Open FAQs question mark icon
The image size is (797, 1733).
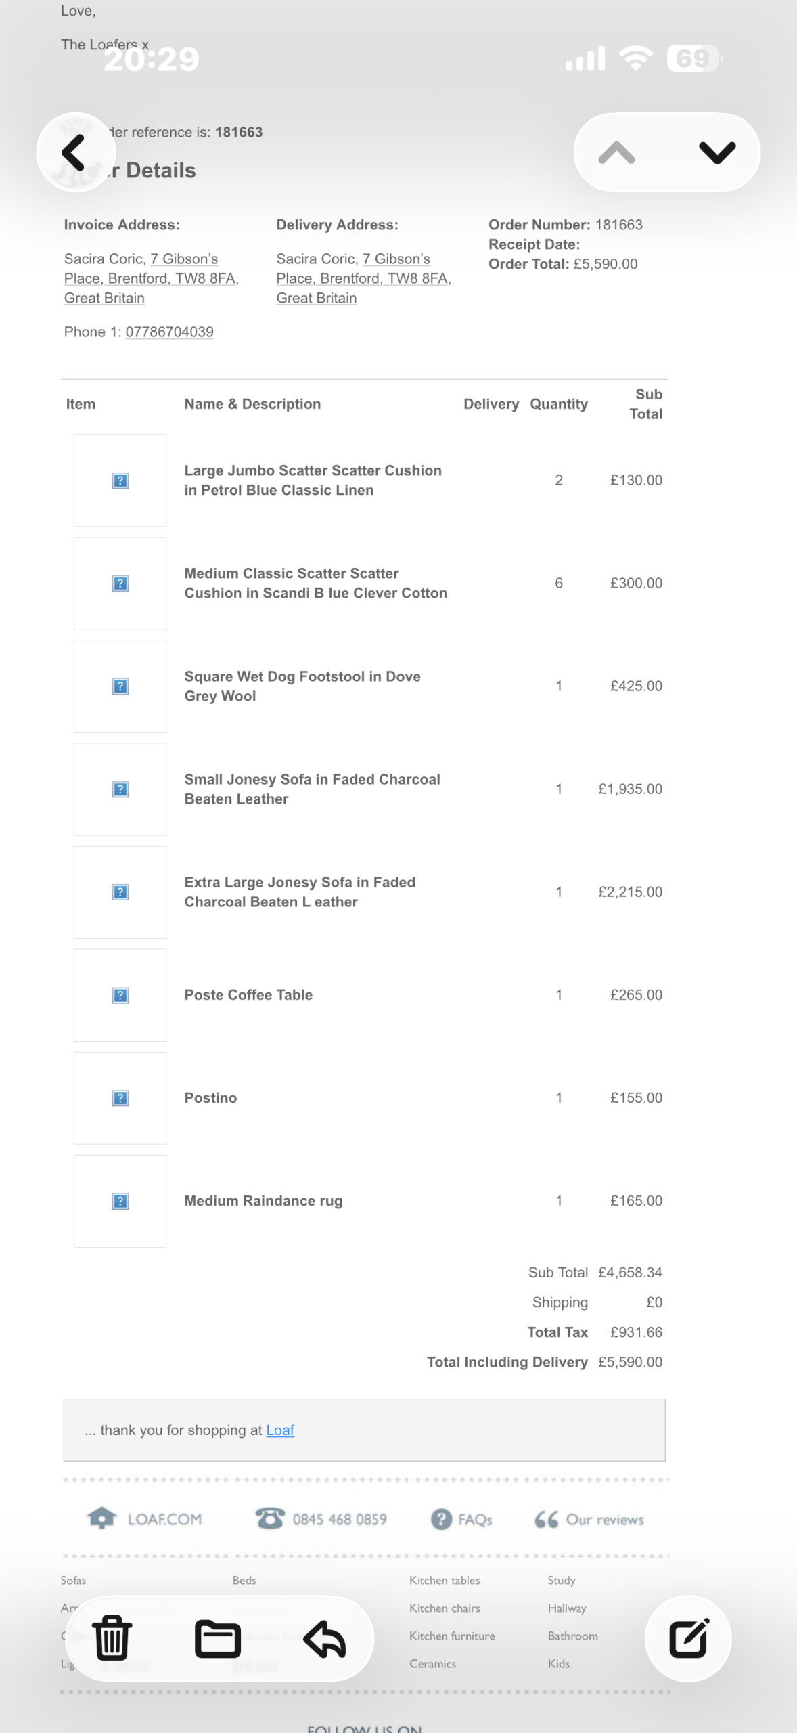pyautogui.click(x=441, y=1519)
